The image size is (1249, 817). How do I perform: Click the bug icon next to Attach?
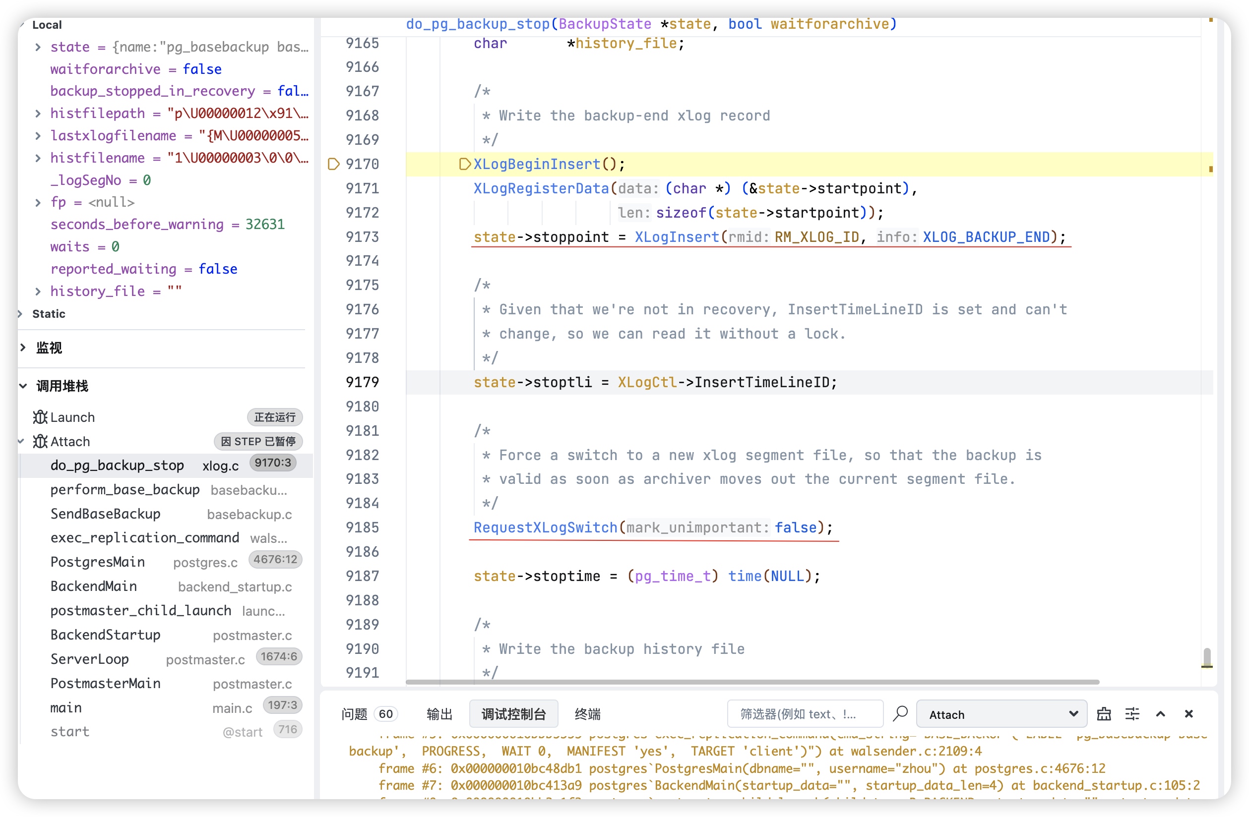[x=40, y=442]
